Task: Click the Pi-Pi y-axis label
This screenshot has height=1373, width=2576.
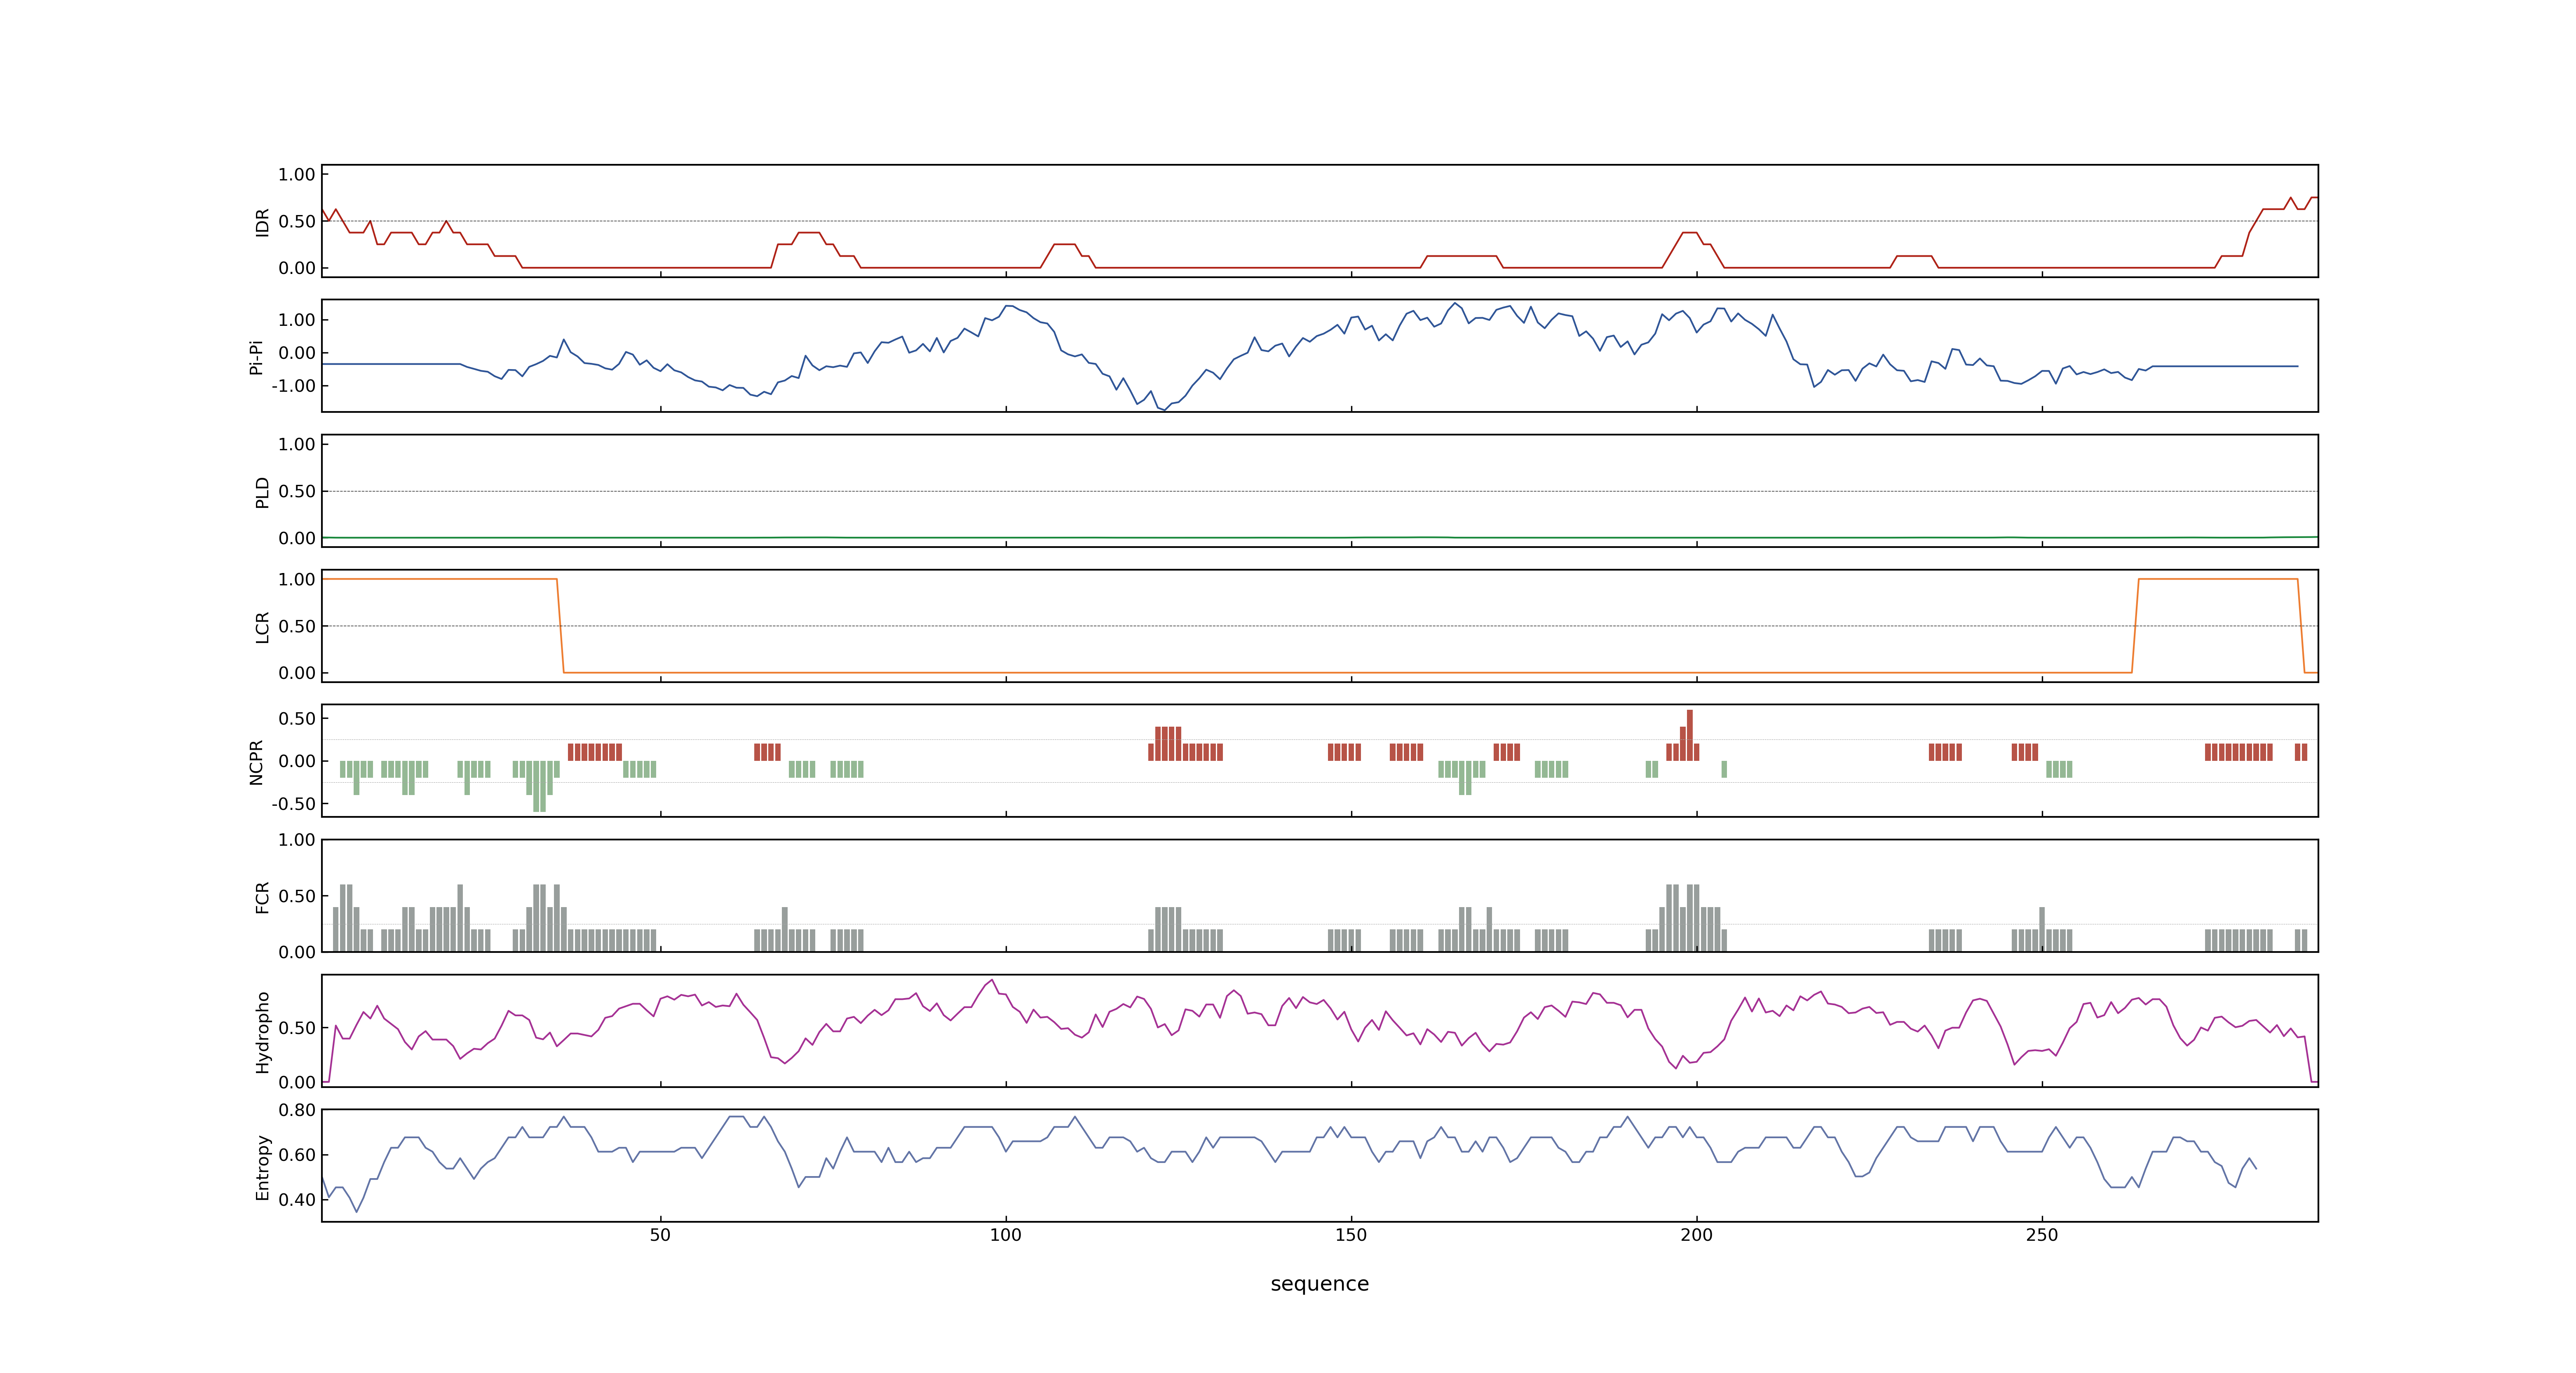Action: pyautogui.click(x=256, y=357)
